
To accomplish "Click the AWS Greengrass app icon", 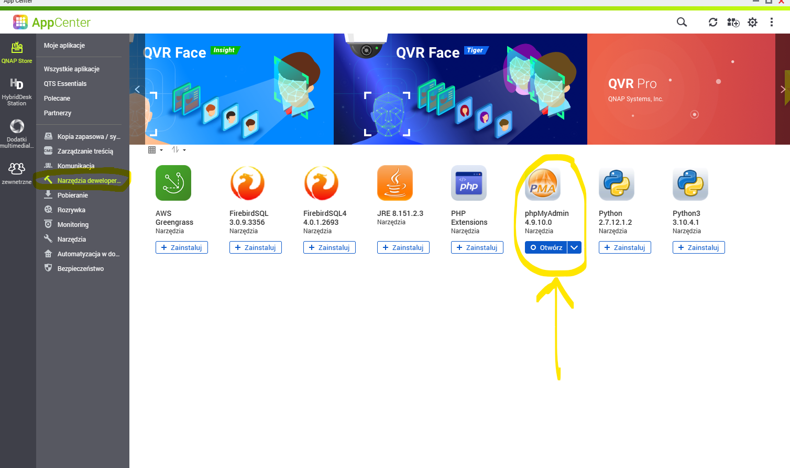I will 173,183.
